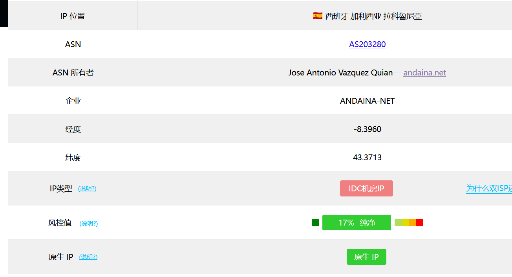
Task: Click the green 17% 纯净 badge
Action: 357,223
